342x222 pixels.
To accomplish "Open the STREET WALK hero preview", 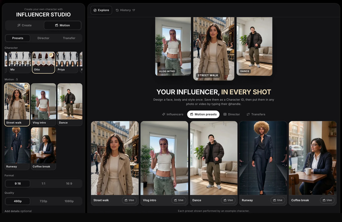I will 213,48.
